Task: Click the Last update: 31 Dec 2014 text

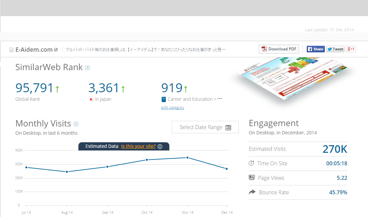Action: click(329, 30)
